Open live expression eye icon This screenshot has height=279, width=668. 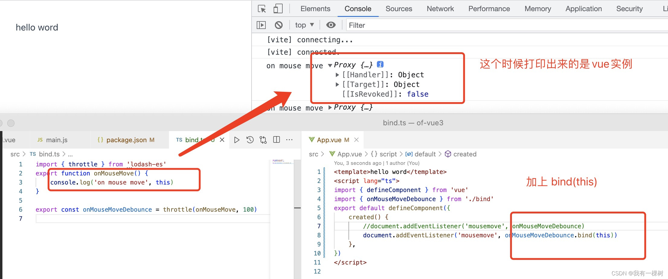tap(331, 25)
